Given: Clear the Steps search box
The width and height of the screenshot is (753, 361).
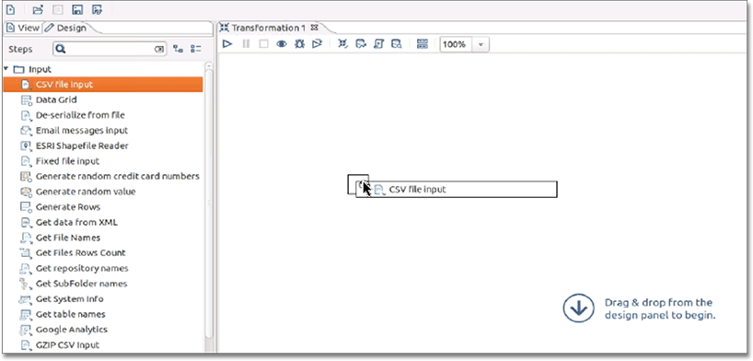Looking at the screenshot, I should click(x=158, y=49).
